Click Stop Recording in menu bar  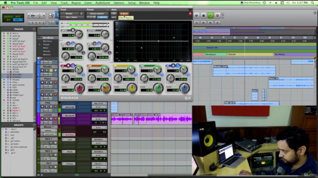[250, 2]
